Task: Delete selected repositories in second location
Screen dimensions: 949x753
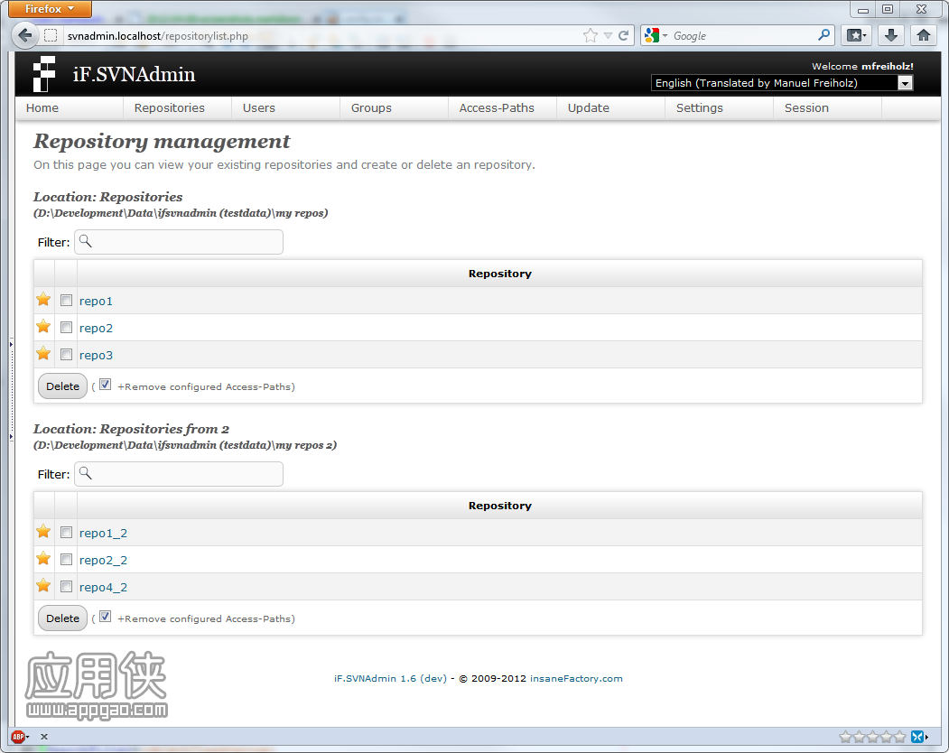Action: tap(63, 618)
